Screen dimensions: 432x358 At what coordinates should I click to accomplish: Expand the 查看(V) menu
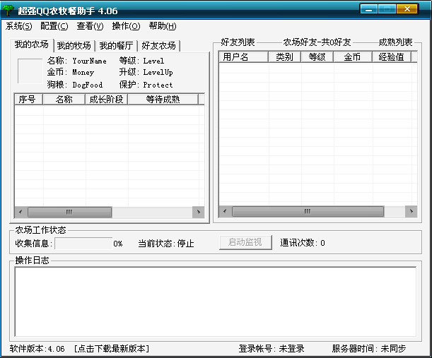(90, 26)
